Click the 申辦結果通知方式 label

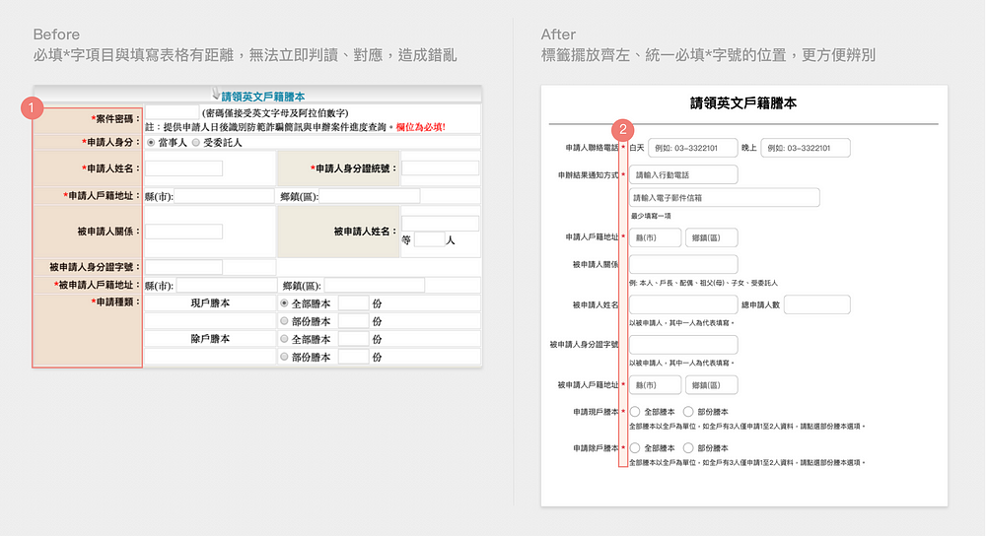[588, 175]
